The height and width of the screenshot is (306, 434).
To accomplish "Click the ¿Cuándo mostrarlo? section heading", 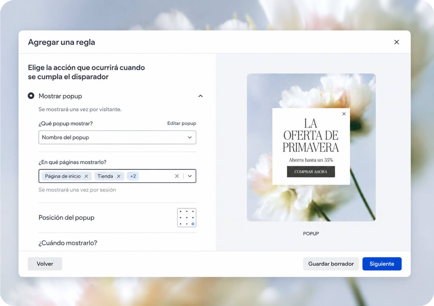I will click(68, 243).
